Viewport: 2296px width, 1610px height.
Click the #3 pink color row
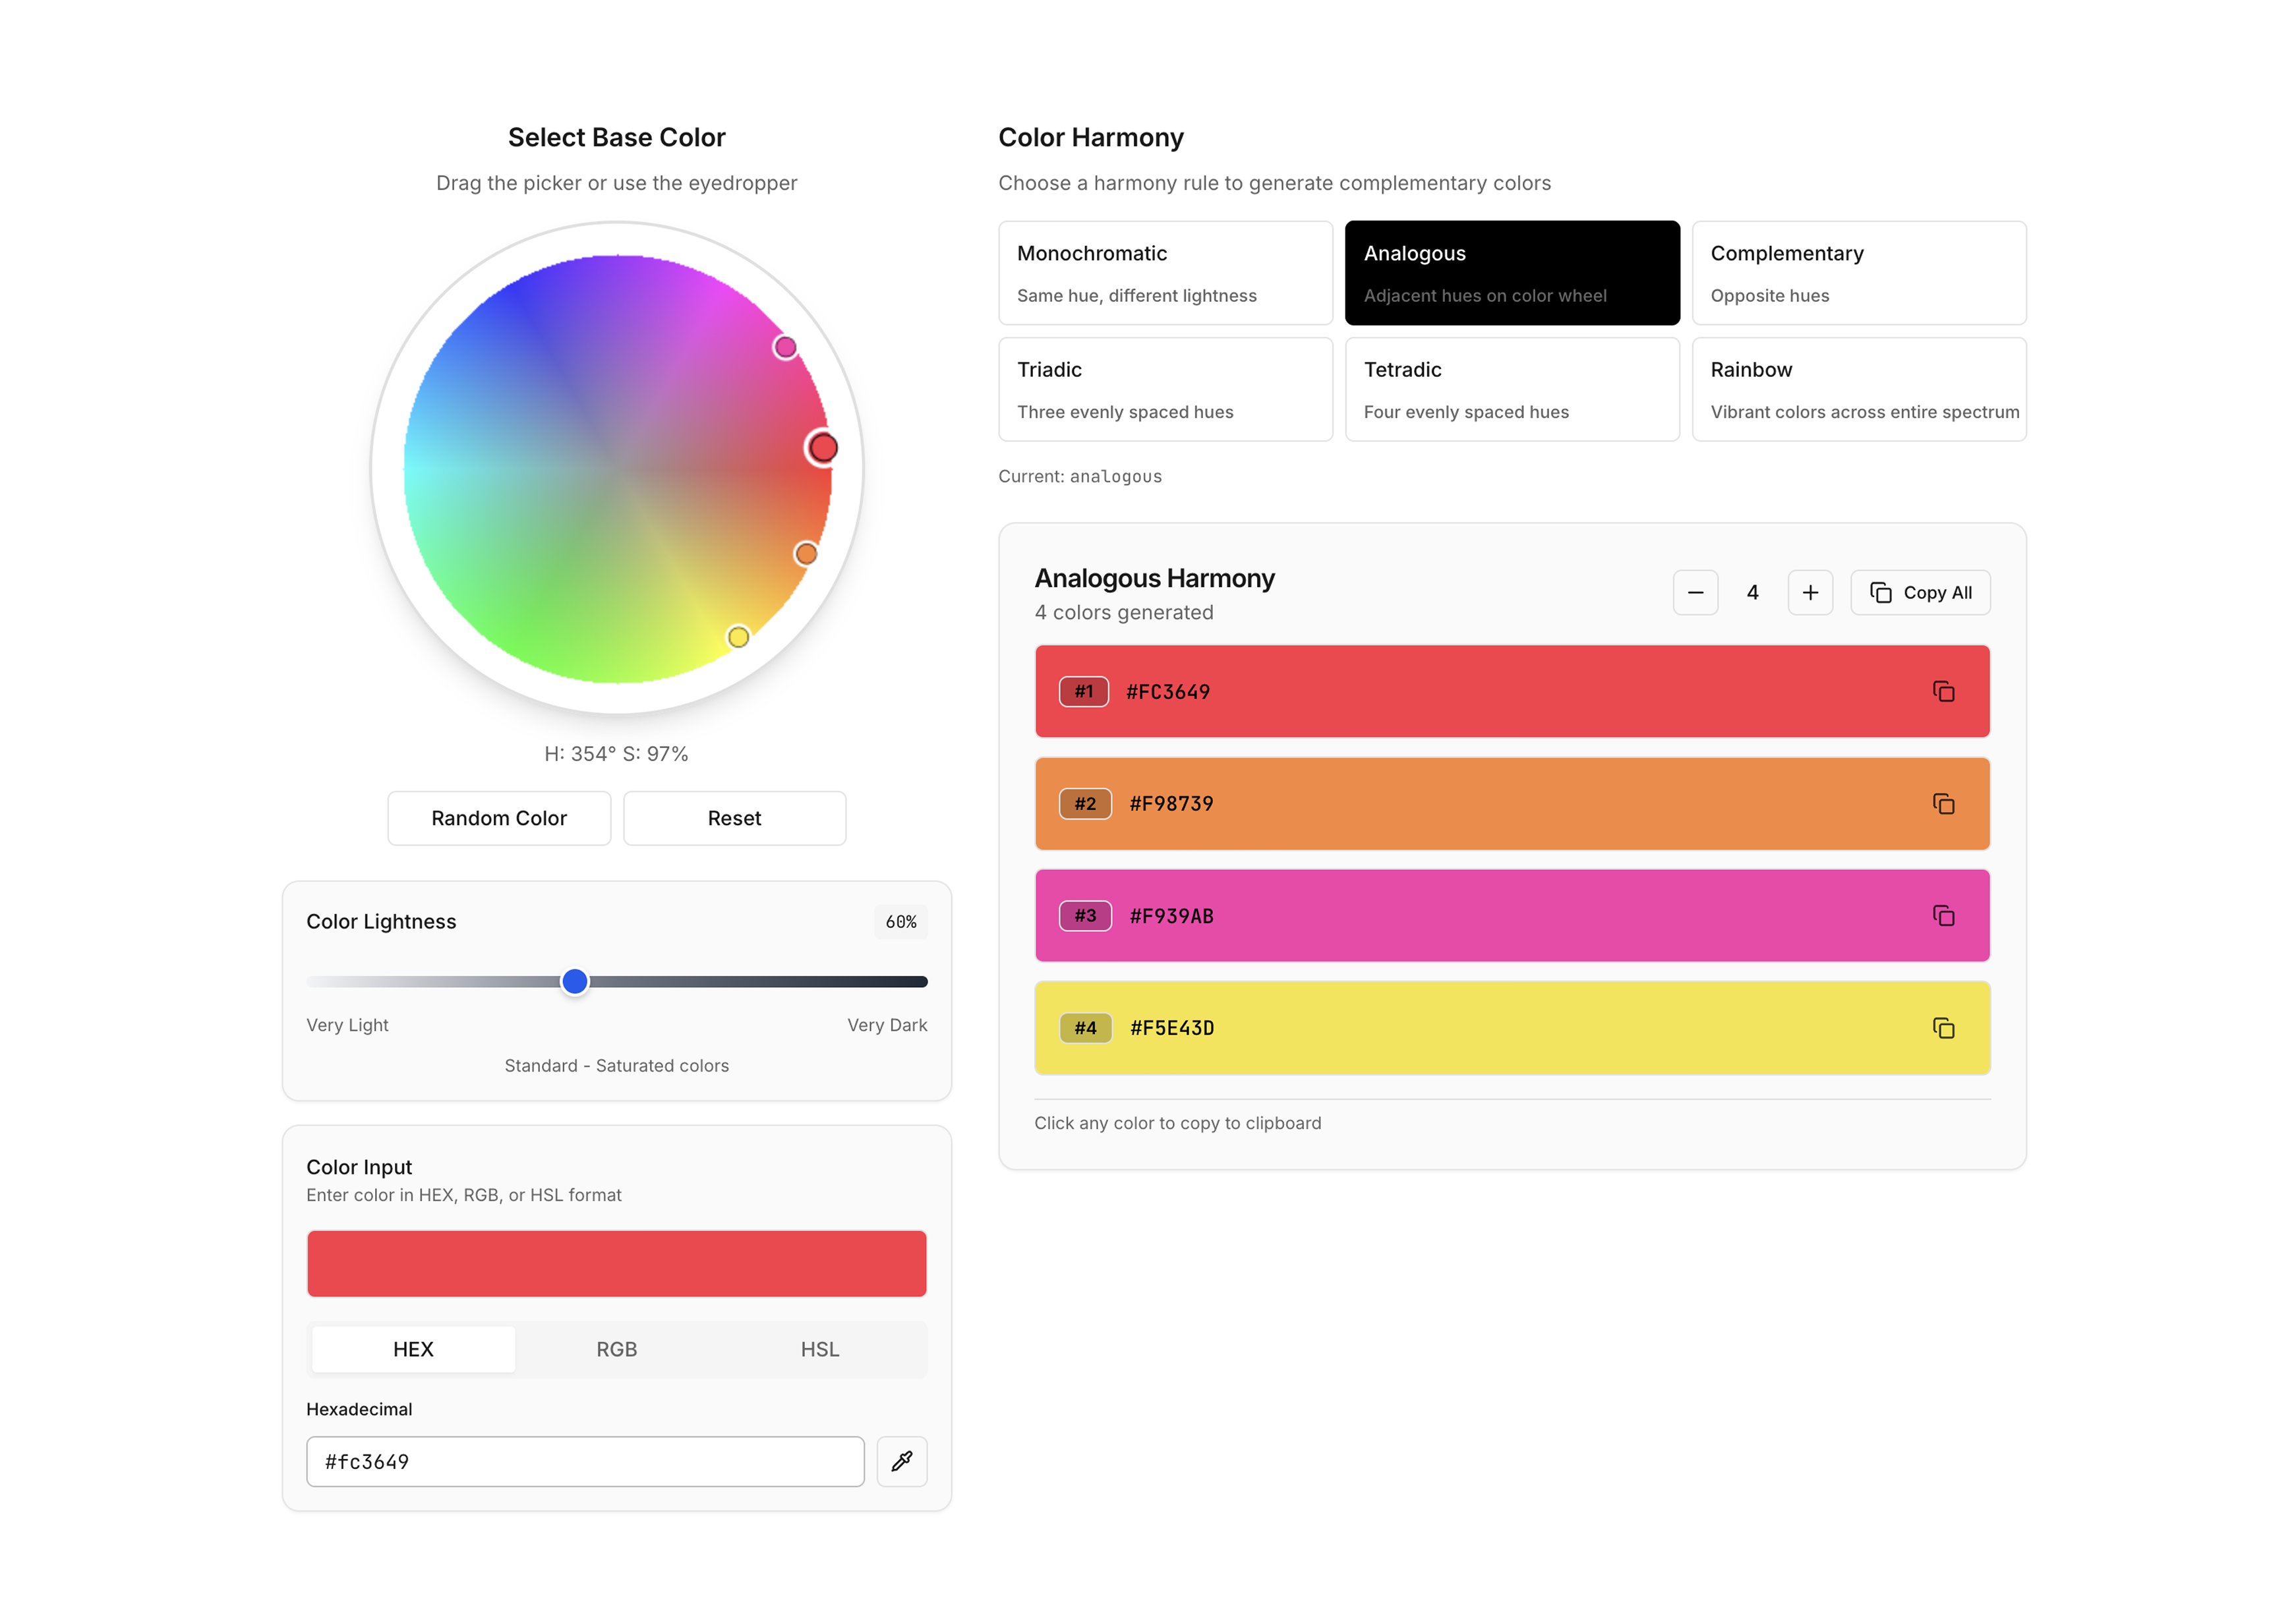click(x=1512, y=916)
